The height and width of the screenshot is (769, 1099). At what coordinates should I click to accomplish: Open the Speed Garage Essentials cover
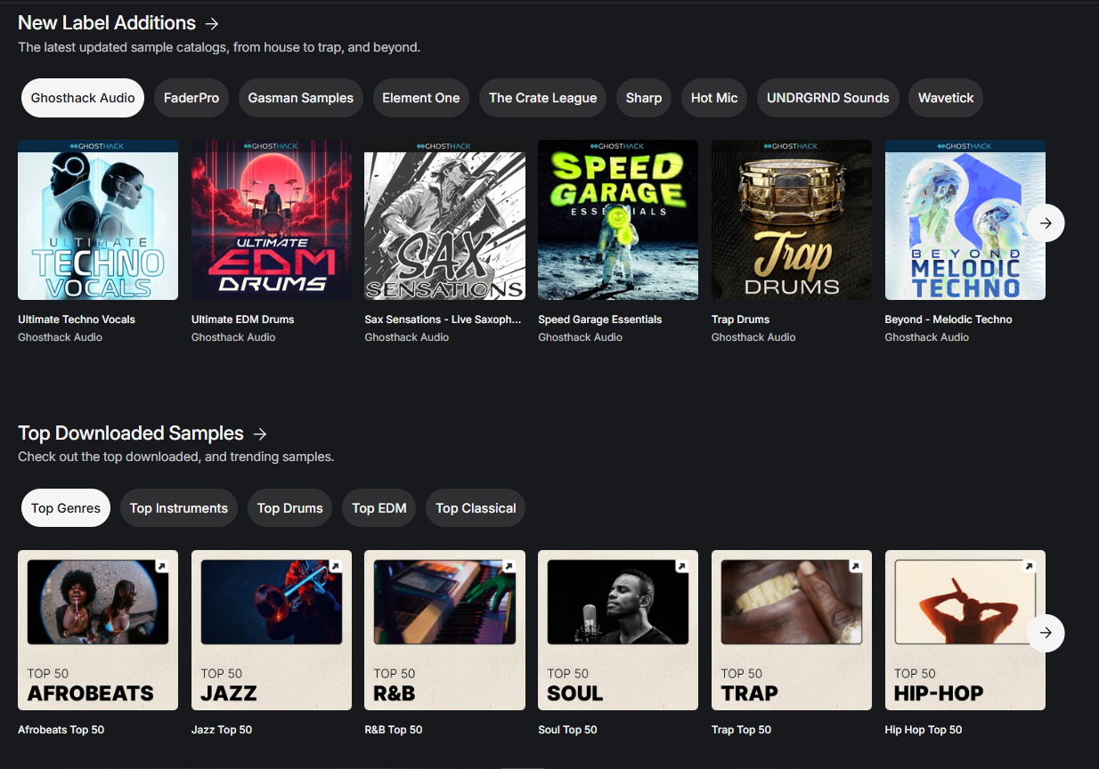(x=618, y=220)
